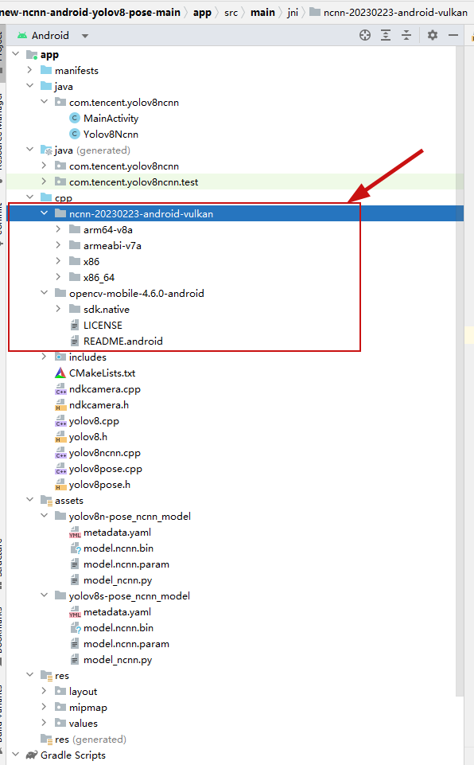Click the Collapse All toolbar icon

click(x=406, y=35)
